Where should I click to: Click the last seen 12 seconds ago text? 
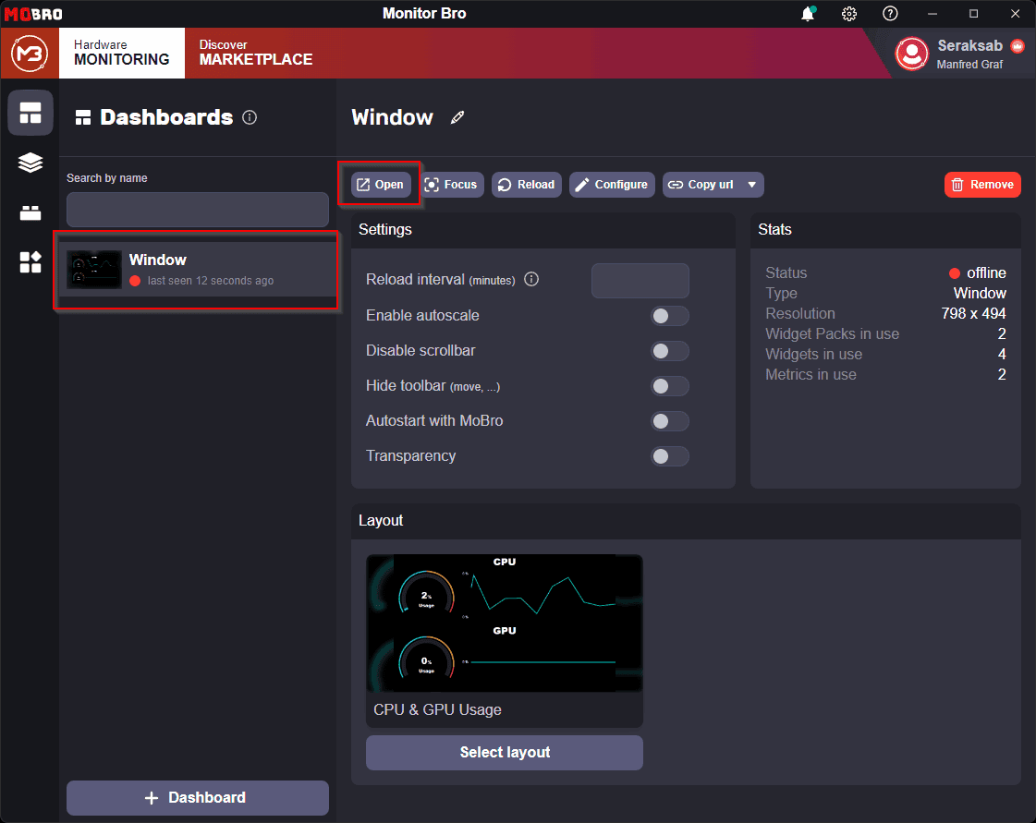[210, 281]
